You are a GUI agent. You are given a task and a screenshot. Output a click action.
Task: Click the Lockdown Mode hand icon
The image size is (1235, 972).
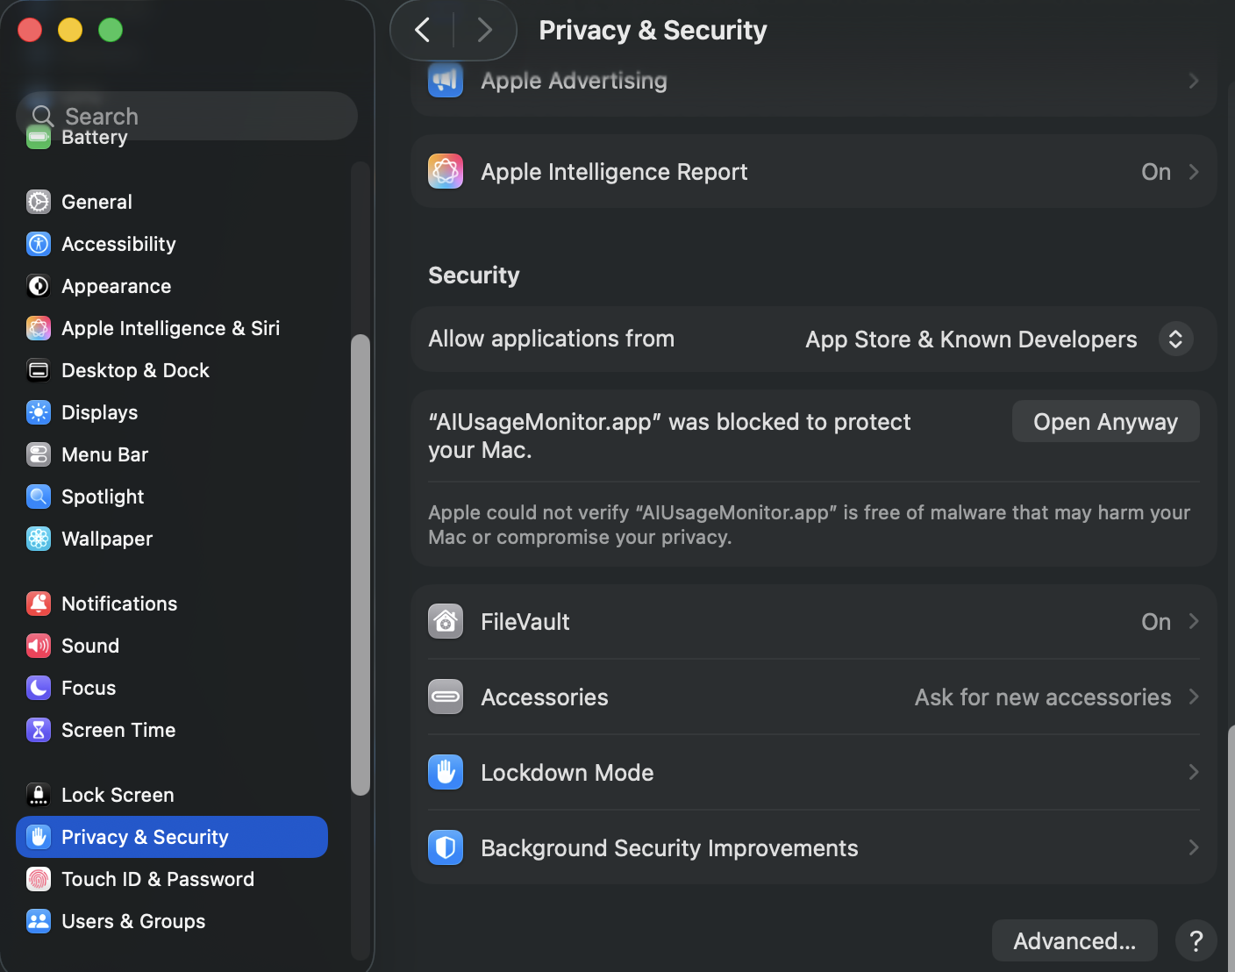tap(446, 772)
